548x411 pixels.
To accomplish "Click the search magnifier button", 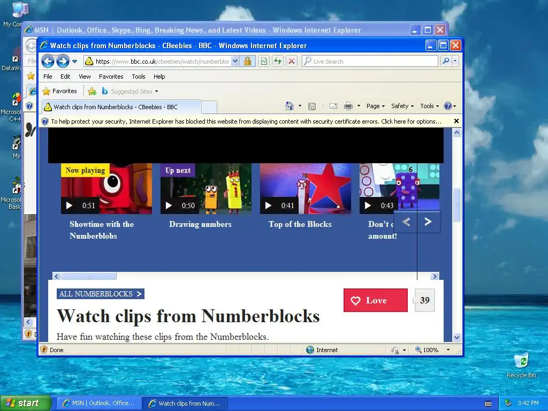I will pyautogui.click(x=446, y=61).
